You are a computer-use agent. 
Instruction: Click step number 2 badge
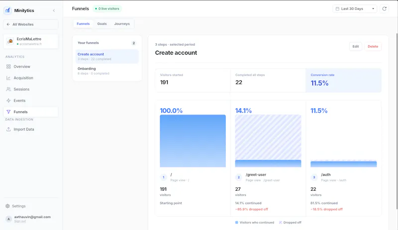tap(239, 177)
